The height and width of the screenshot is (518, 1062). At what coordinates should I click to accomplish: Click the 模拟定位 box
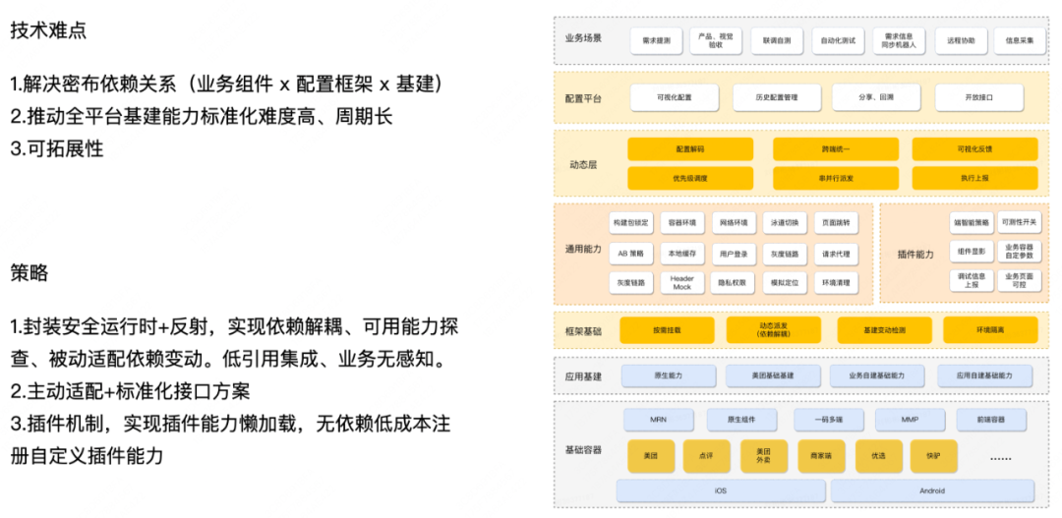point(785,282)
